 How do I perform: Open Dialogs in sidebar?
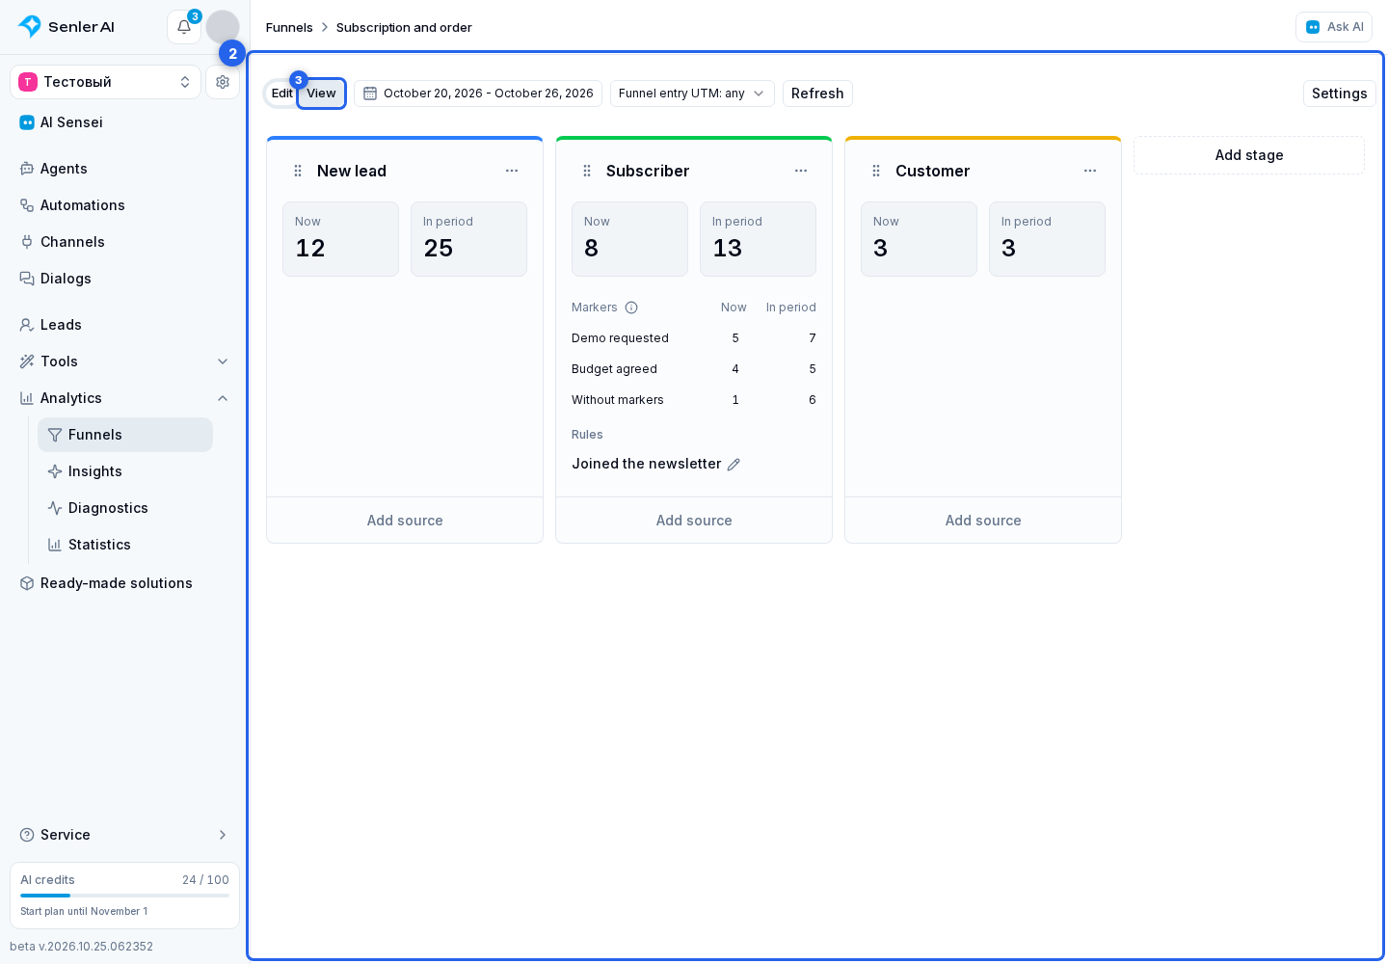coord(125,279)
